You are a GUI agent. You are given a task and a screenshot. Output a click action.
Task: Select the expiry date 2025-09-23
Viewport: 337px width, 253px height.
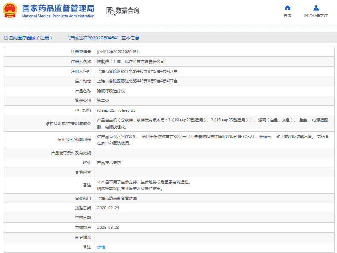tap(108, 228)
